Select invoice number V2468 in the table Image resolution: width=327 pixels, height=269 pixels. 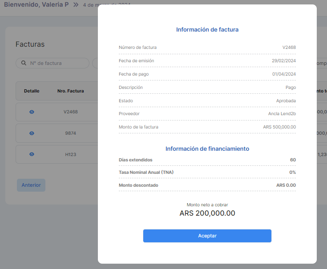point(70,112)
